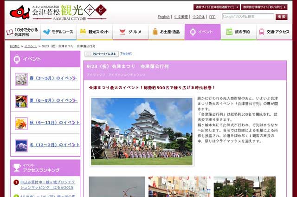Image resolution: width=297 pixels, height=197 pixels.
Task: Open 春（3〜5月）のイベント link
Action: click(53, 78)
